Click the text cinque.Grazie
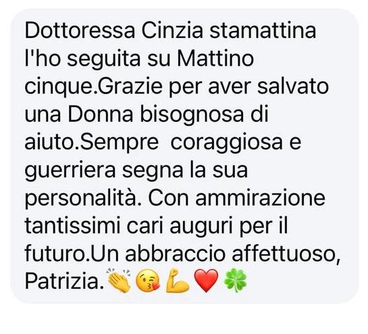Screen dimensions: 368x334 [x=93, y=87]
